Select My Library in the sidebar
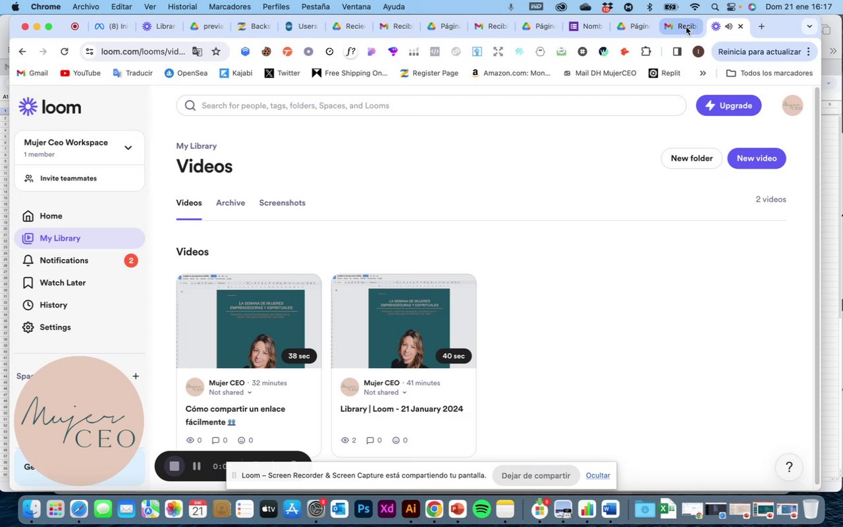The height and width of the screenshot is (527, 843). 79,238
